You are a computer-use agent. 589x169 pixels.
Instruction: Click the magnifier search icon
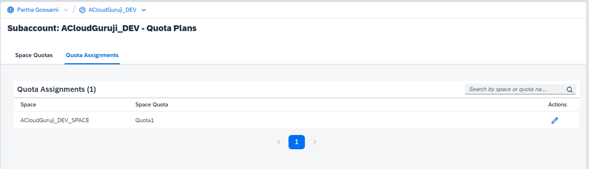(570, 90)
